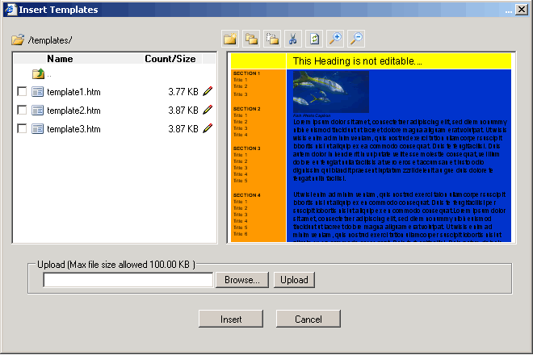Click the pencil edit icon for template1.htm
Image resolution: width=533 pixels, height=355 pixels.
click(x=208, y=91)
